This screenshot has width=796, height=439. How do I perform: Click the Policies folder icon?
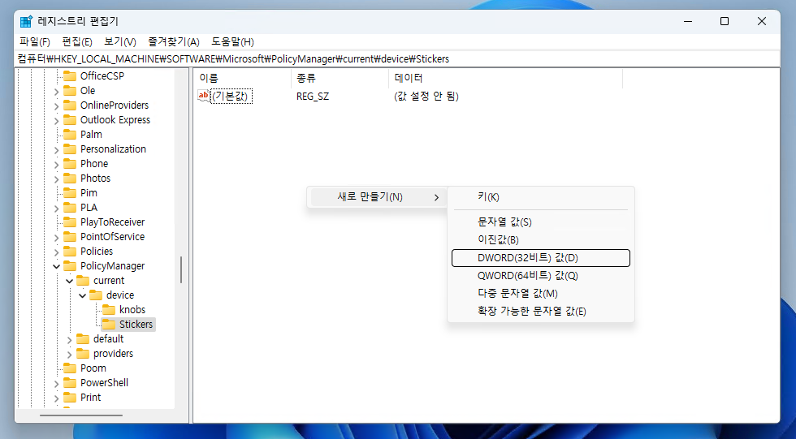70,252
